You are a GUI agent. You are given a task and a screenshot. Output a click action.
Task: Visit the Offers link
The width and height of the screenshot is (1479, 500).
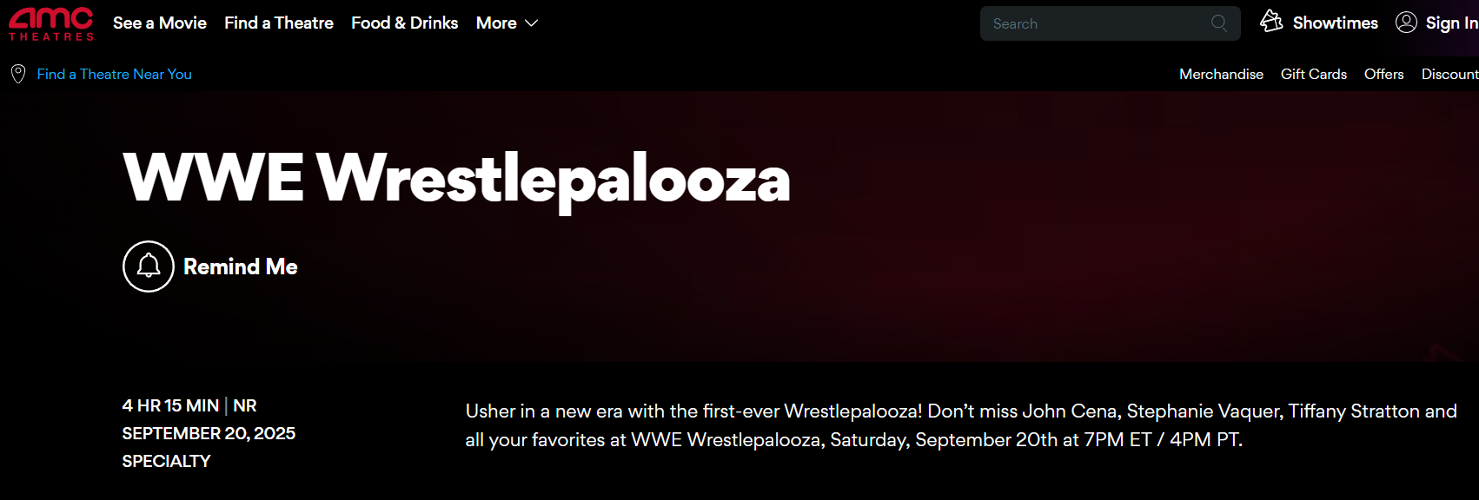tap(1383, 75)
